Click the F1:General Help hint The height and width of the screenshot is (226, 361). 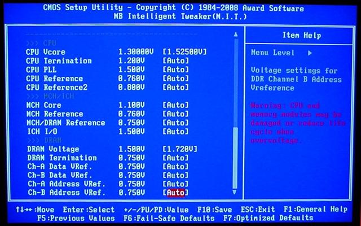pos(315,209)
